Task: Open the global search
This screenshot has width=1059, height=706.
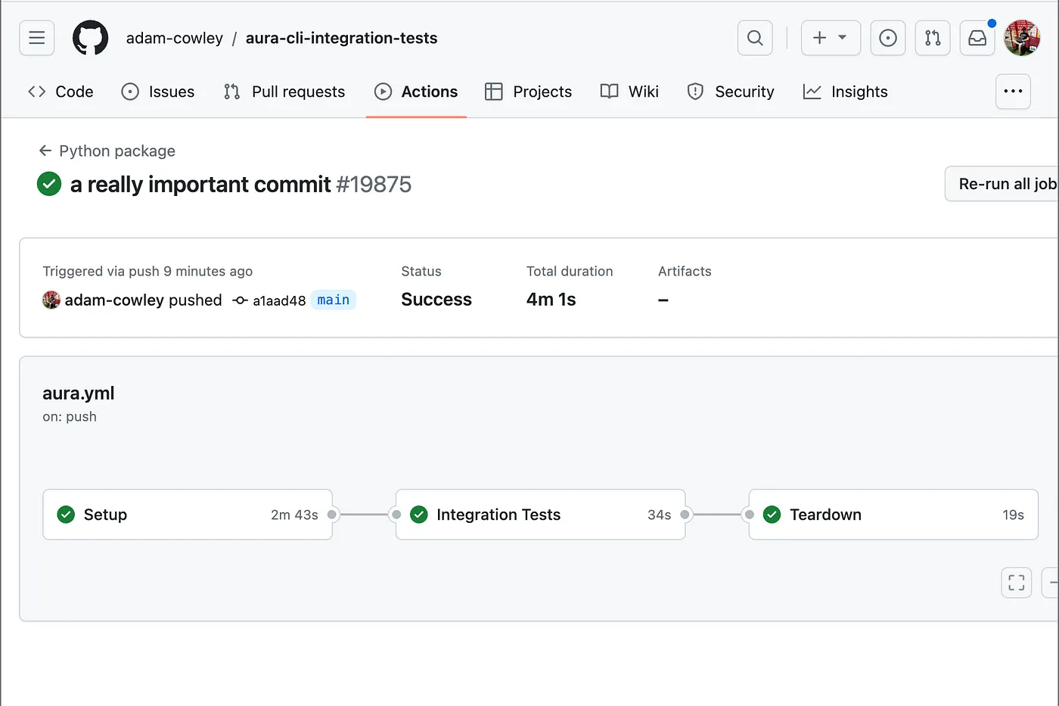Action: coord(754,38)
